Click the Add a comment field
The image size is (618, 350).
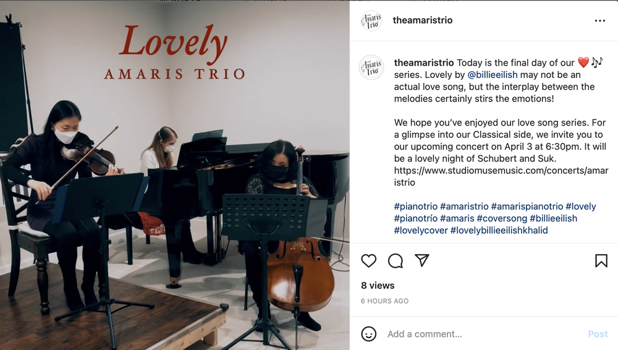pyautogui.click(x=484, y=334)
